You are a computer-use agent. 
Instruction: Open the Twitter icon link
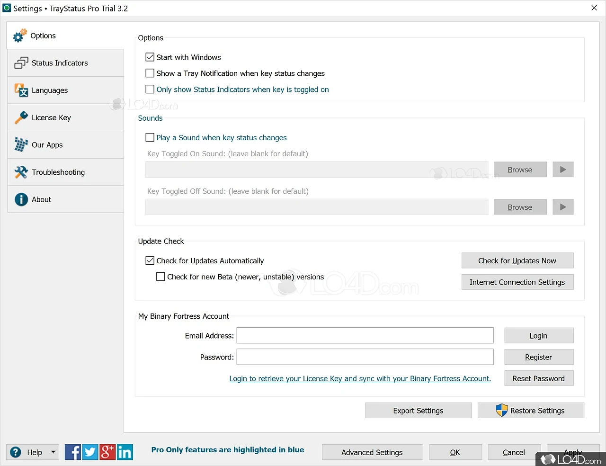point(90,452)
